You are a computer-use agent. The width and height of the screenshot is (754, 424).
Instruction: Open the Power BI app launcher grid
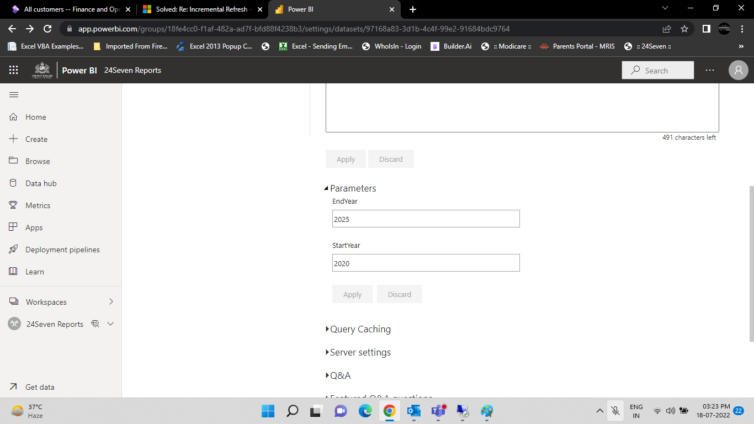point(13,70)
